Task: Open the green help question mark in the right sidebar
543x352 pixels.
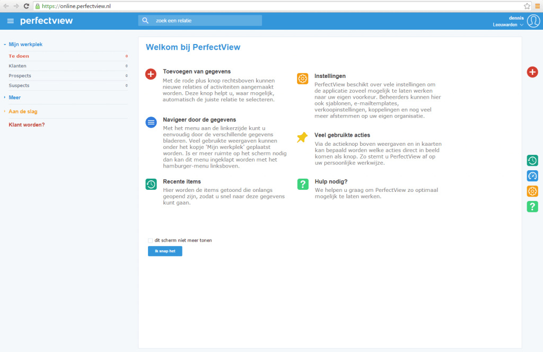Action: point(532,207)
